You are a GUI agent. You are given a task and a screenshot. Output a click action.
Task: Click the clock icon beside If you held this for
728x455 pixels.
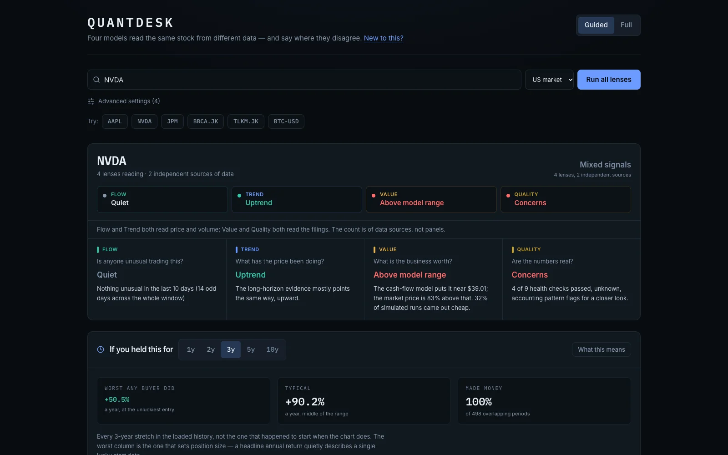coord(101,349)
